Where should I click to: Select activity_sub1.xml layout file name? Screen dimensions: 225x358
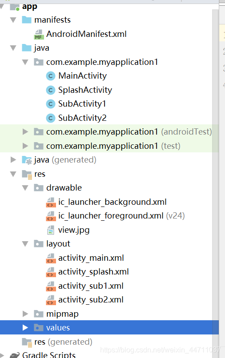(91, 286)
